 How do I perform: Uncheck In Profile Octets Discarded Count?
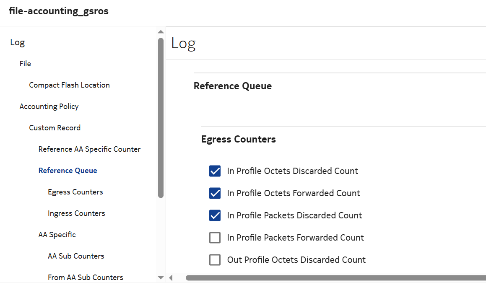(215, 171)
